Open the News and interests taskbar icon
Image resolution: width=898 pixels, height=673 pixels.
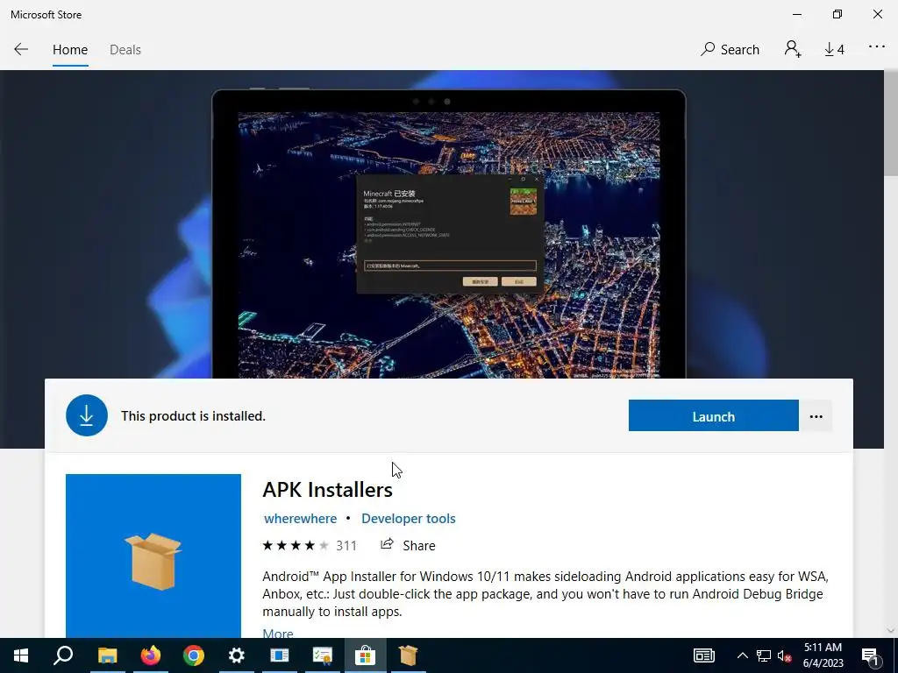click(704, 655)
